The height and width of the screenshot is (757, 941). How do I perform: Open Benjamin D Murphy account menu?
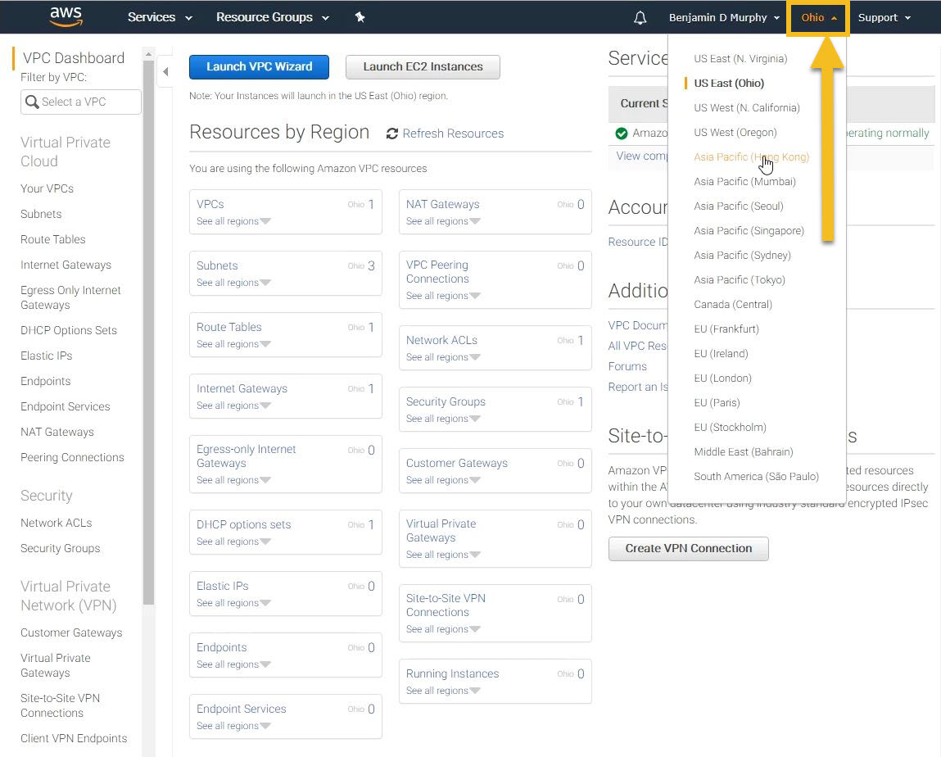[724, 17]
